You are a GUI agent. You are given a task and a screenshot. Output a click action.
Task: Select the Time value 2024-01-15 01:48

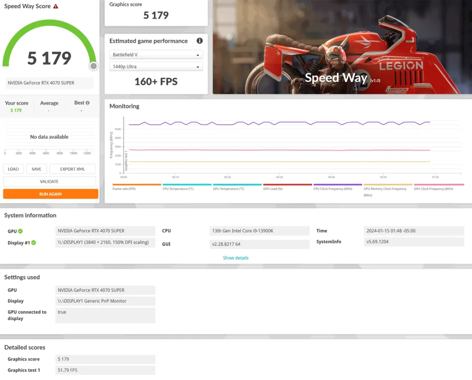[x=414, y=230]
